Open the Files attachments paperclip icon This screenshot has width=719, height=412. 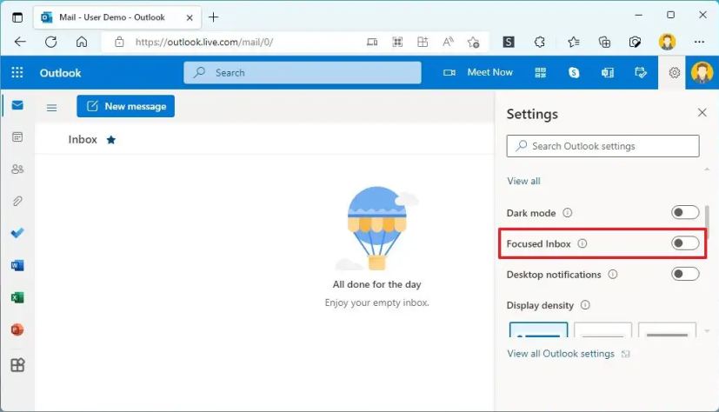pos(17,201)
